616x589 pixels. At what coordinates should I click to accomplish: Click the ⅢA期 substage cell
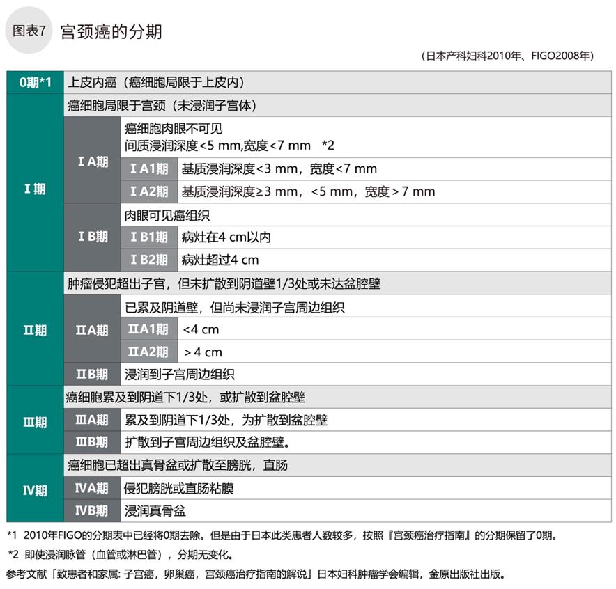[x=92, y=421]
